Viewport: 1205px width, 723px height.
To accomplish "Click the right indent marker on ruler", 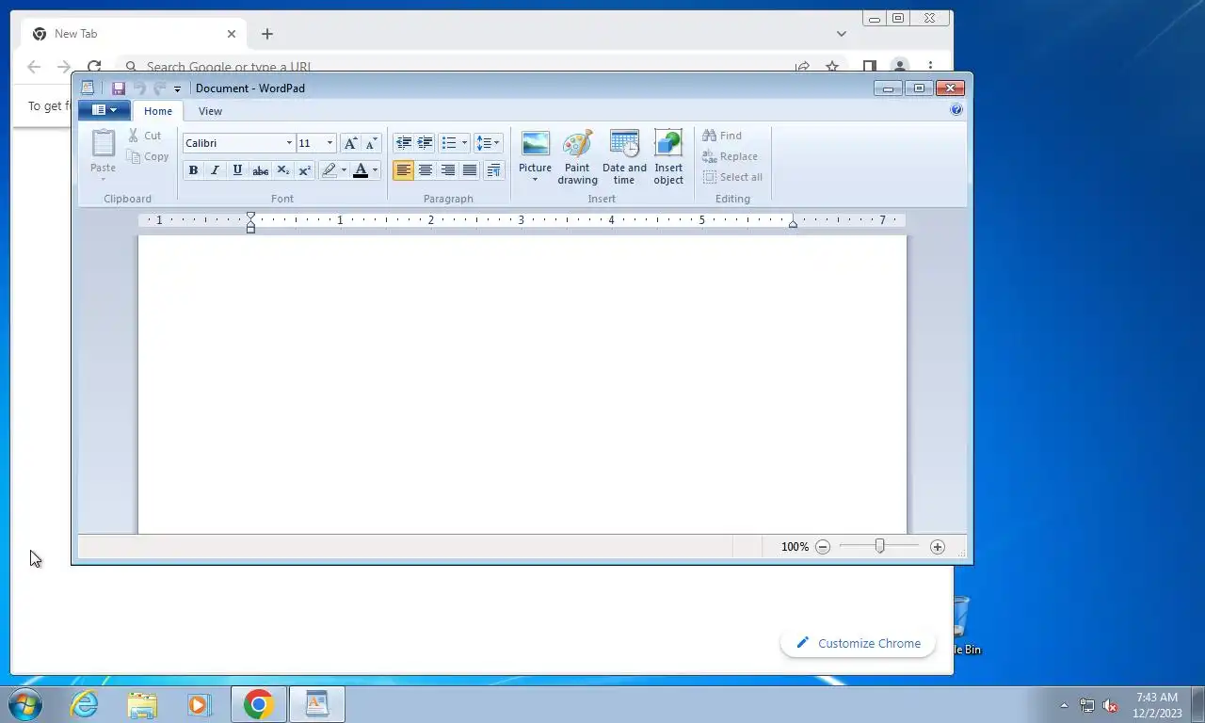I will [x=793, y=223].
